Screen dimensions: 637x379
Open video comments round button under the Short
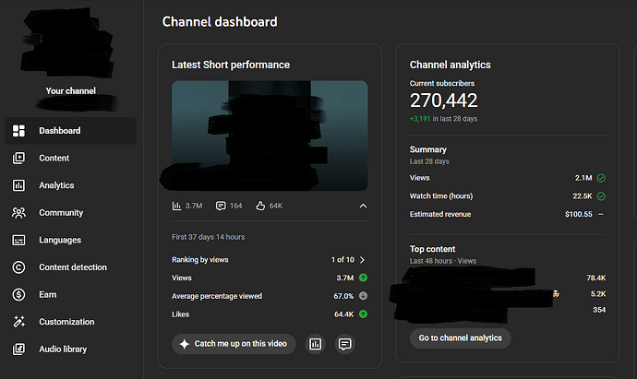pyautogui.click(x=345, y=344)
